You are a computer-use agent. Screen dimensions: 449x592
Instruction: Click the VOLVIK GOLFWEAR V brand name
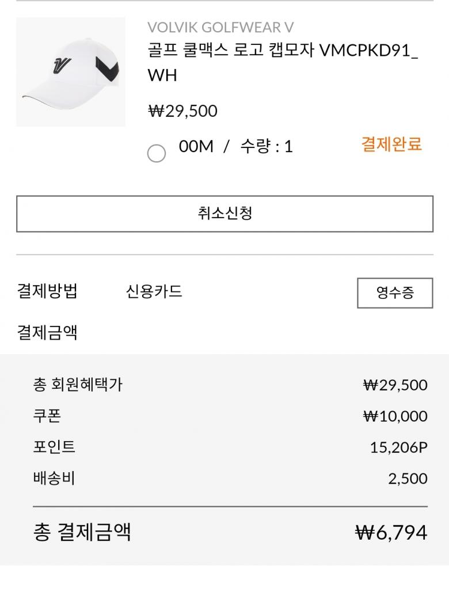(220, 27)
